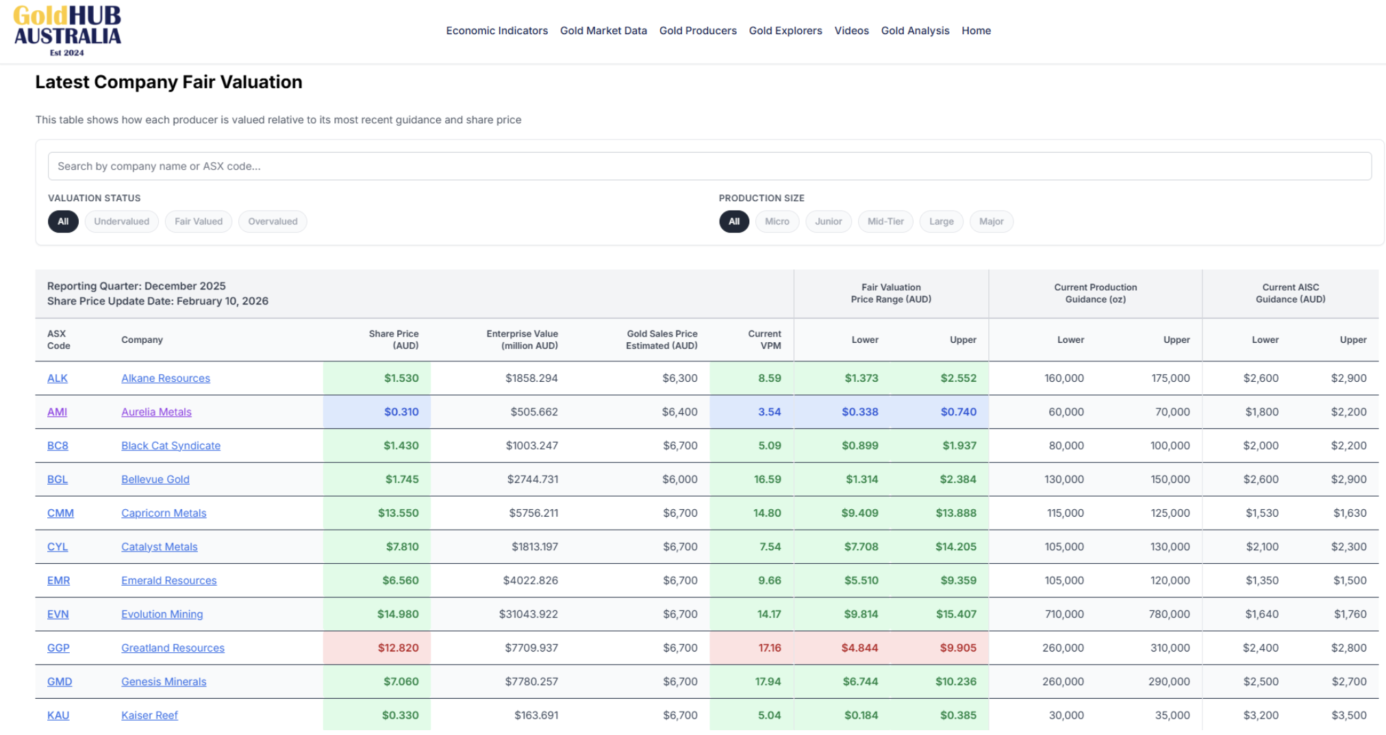Open the Videos section
Image resolution: width=1386 pixels, height=735 pixels.
click(851, 31)
